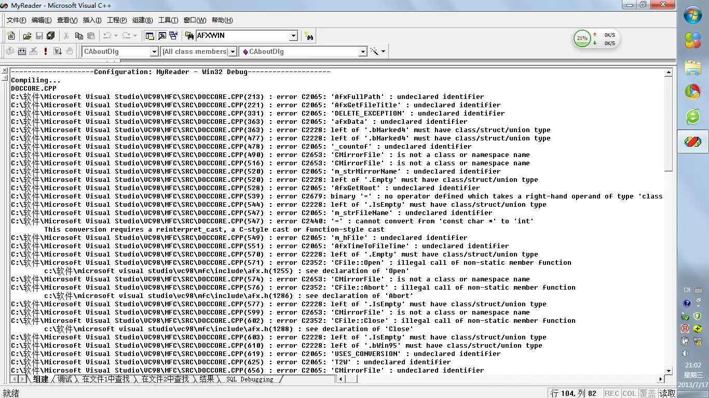This screenshot has width=709, height=398.
Task: Open the WizardBar actions dropdown arrow
Action: (384, 51)
